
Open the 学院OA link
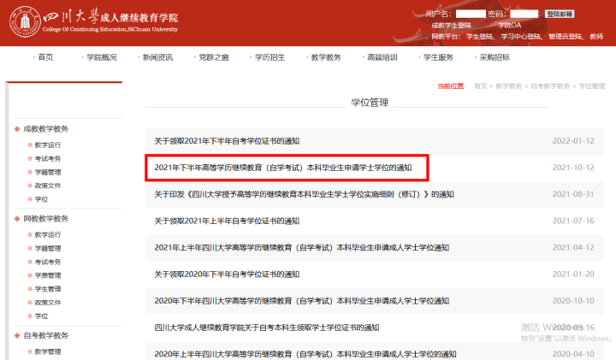(510, 26)
